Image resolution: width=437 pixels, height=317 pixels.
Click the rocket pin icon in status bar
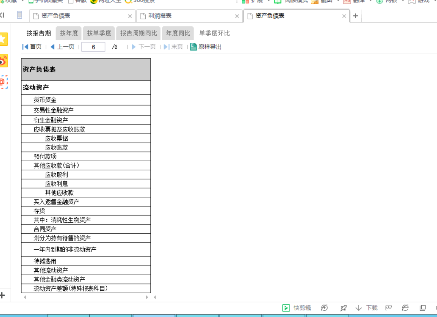[x=343, y=308]
